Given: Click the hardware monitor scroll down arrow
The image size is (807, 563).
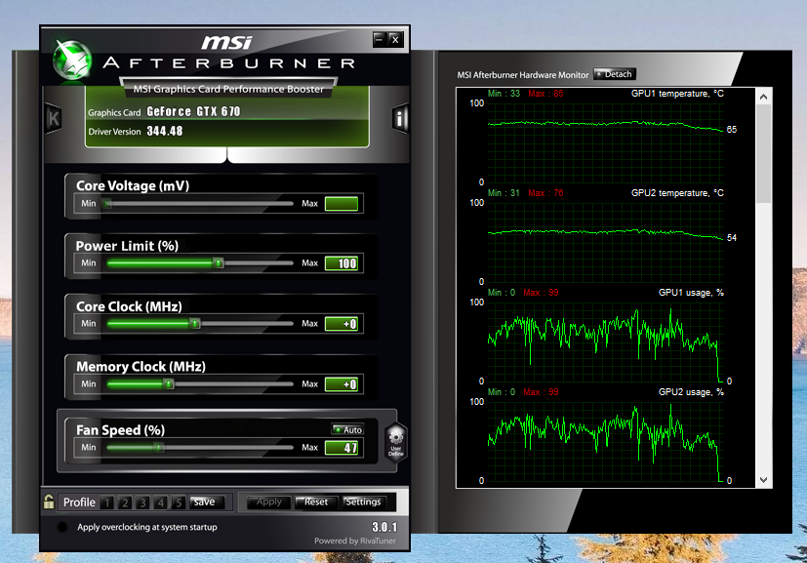Looking at the screenshot, I should click(763, 480).
